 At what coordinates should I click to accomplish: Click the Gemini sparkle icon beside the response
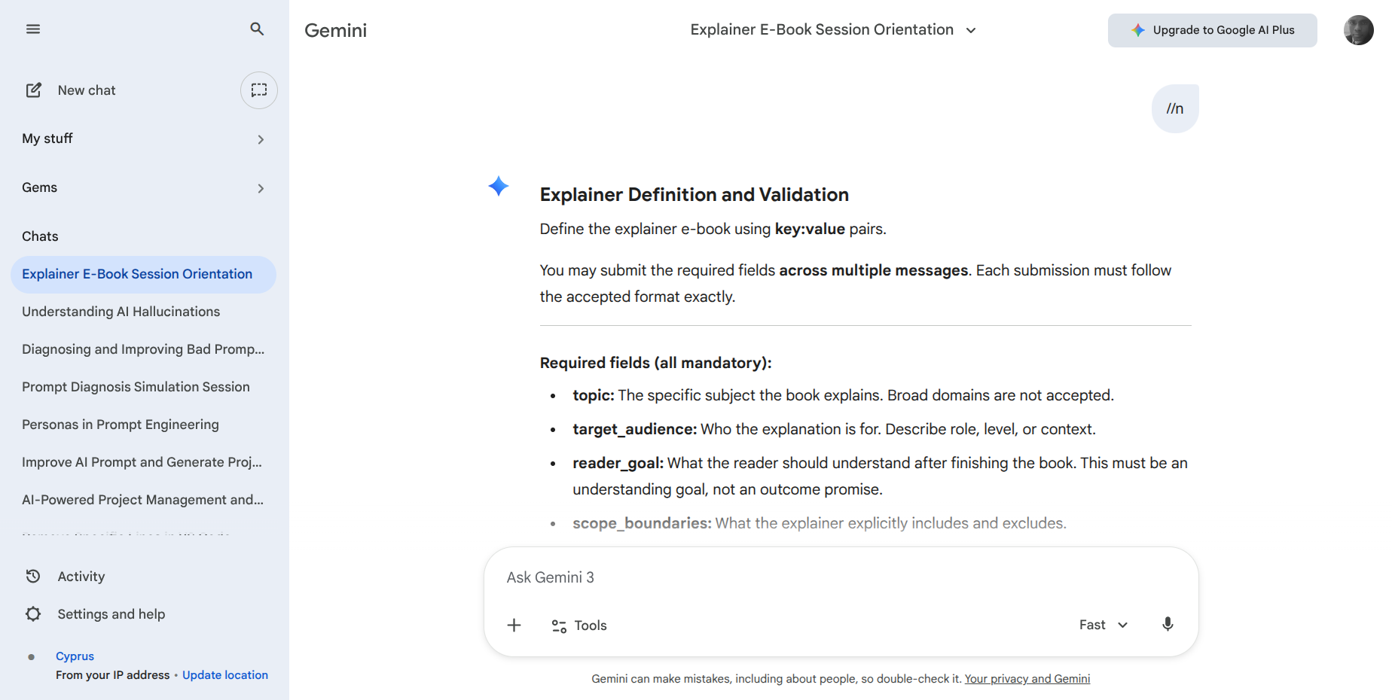click(x=498, y=186)
